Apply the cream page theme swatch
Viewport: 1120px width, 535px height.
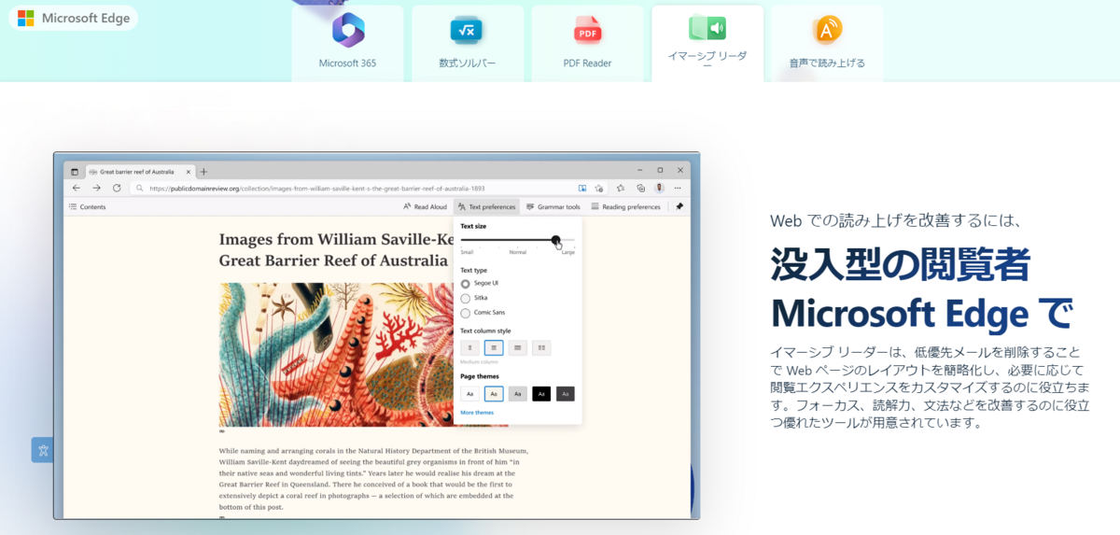point(494,394)
